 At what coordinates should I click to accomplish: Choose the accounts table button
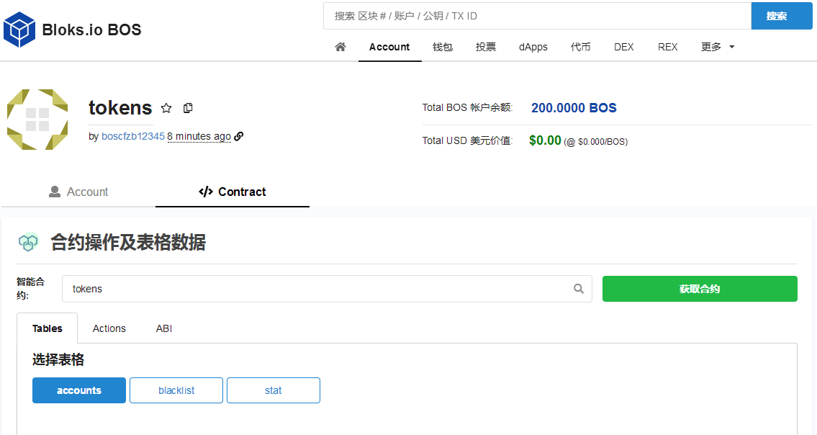pyautogui.click(x=79, y=390)
